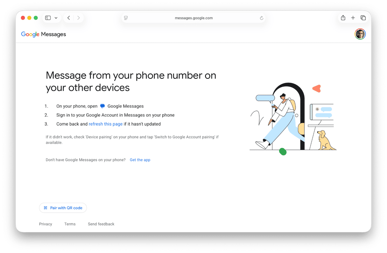Open the Google account profile avatar
Image resolution: width=387 pixels, height=253 pixels.
point(360,34)
